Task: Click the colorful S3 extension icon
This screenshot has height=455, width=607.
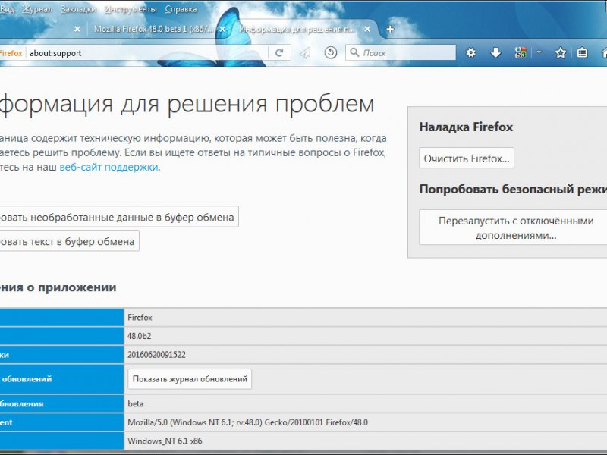Action: click(521, 52)
